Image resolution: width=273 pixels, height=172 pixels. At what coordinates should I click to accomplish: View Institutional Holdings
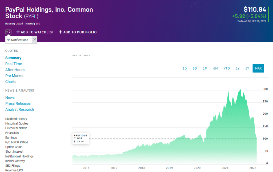(x=19, y=156)
